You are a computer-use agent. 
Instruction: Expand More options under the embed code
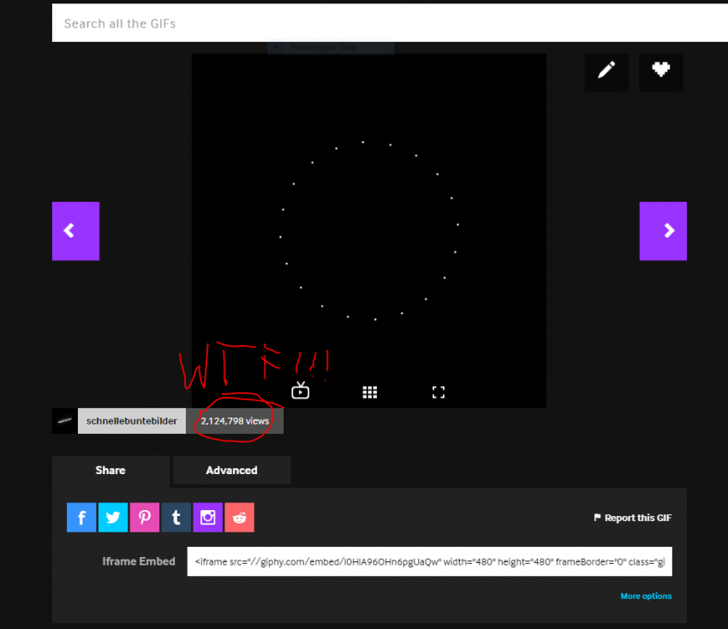coord(646,596)
